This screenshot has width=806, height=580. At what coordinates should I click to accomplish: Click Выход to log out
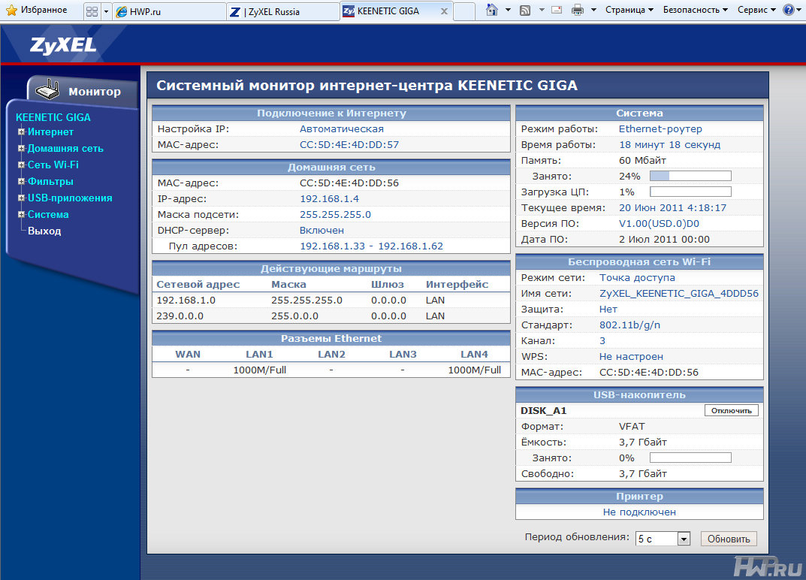click(x=44, y=231)
